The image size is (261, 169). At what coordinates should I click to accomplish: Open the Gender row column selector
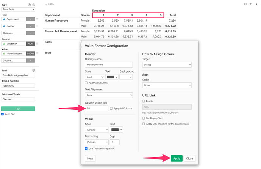click(14, 26)
